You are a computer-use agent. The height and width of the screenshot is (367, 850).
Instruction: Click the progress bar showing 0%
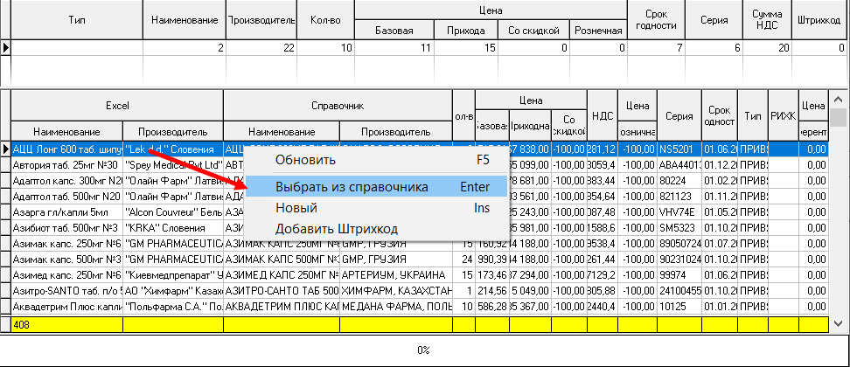coord(423,350)
